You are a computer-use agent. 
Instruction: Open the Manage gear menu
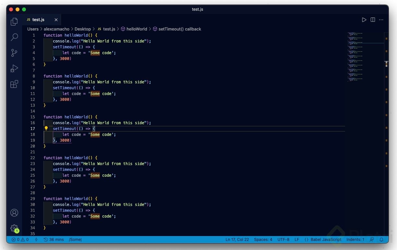14,228
